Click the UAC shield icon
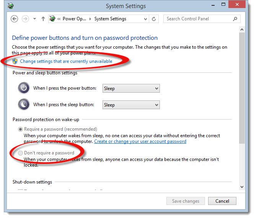 15,61
